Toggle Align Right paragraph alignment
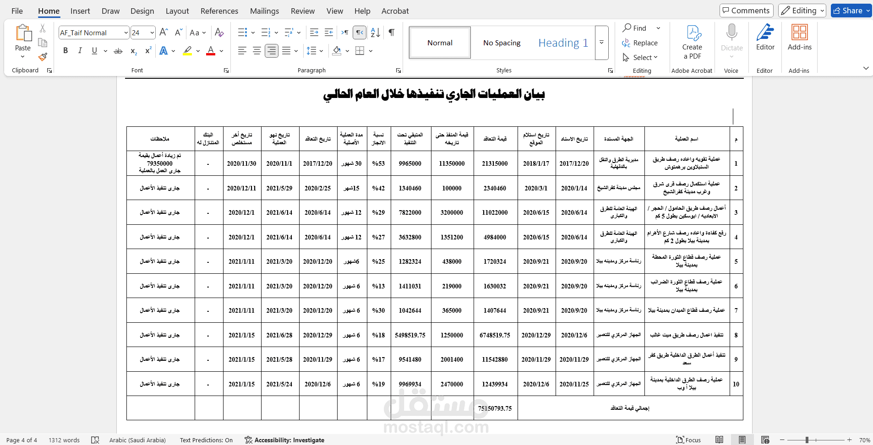The width and height of the screenshot is (873, 445). pos(272,51)
